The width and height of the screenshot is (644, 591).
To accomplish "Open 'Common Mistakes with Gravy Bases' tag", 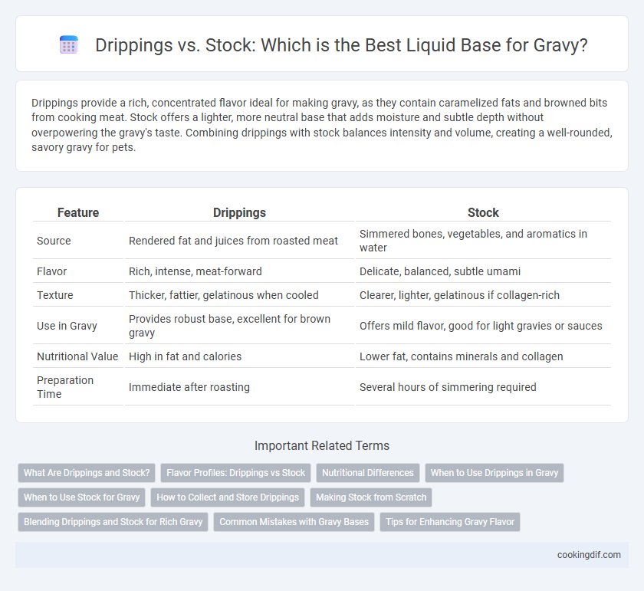I will tap(294, 522).
